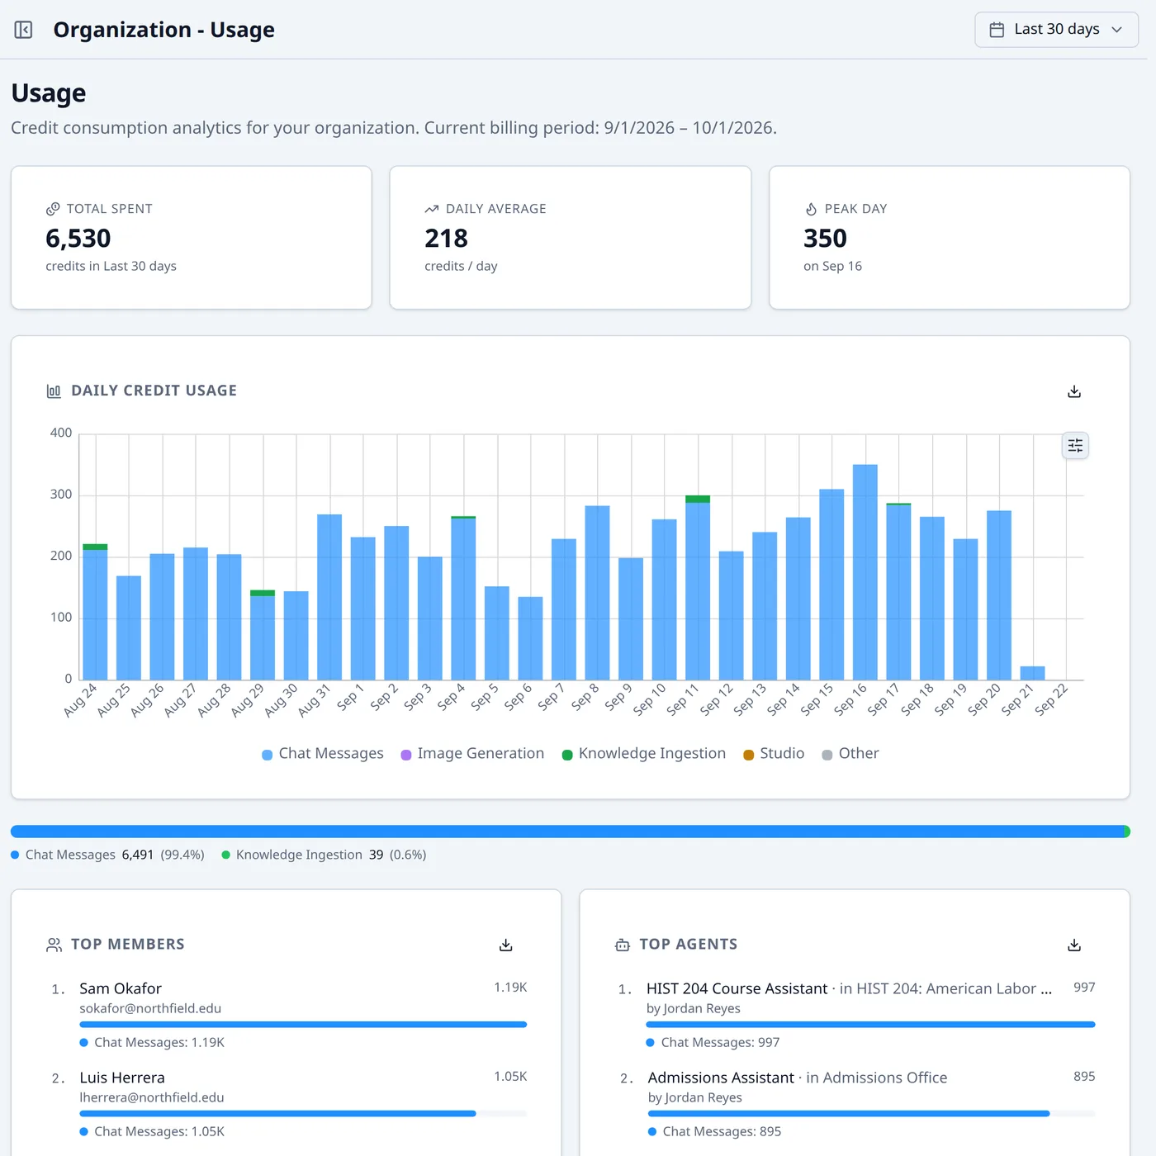
Task: Click the Top Agents robot icon
Action: pyautogui.click(x=623, y=945)
